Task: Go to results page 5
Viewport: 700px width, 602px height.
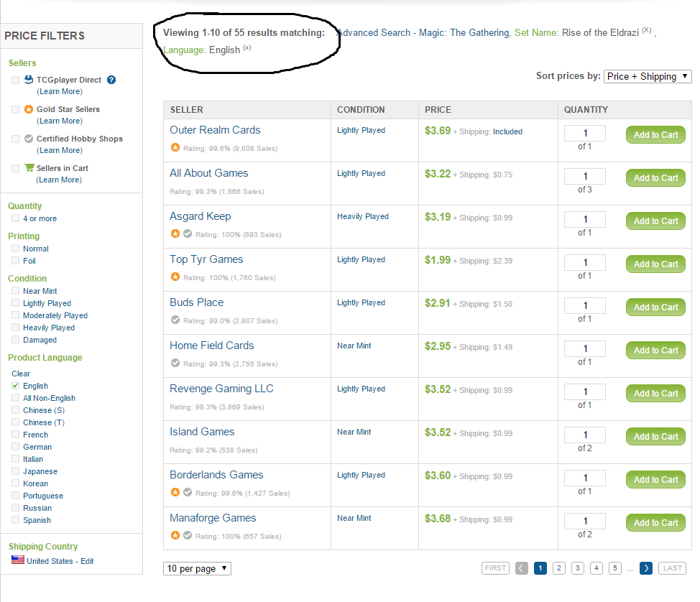Action: (615, 568)
